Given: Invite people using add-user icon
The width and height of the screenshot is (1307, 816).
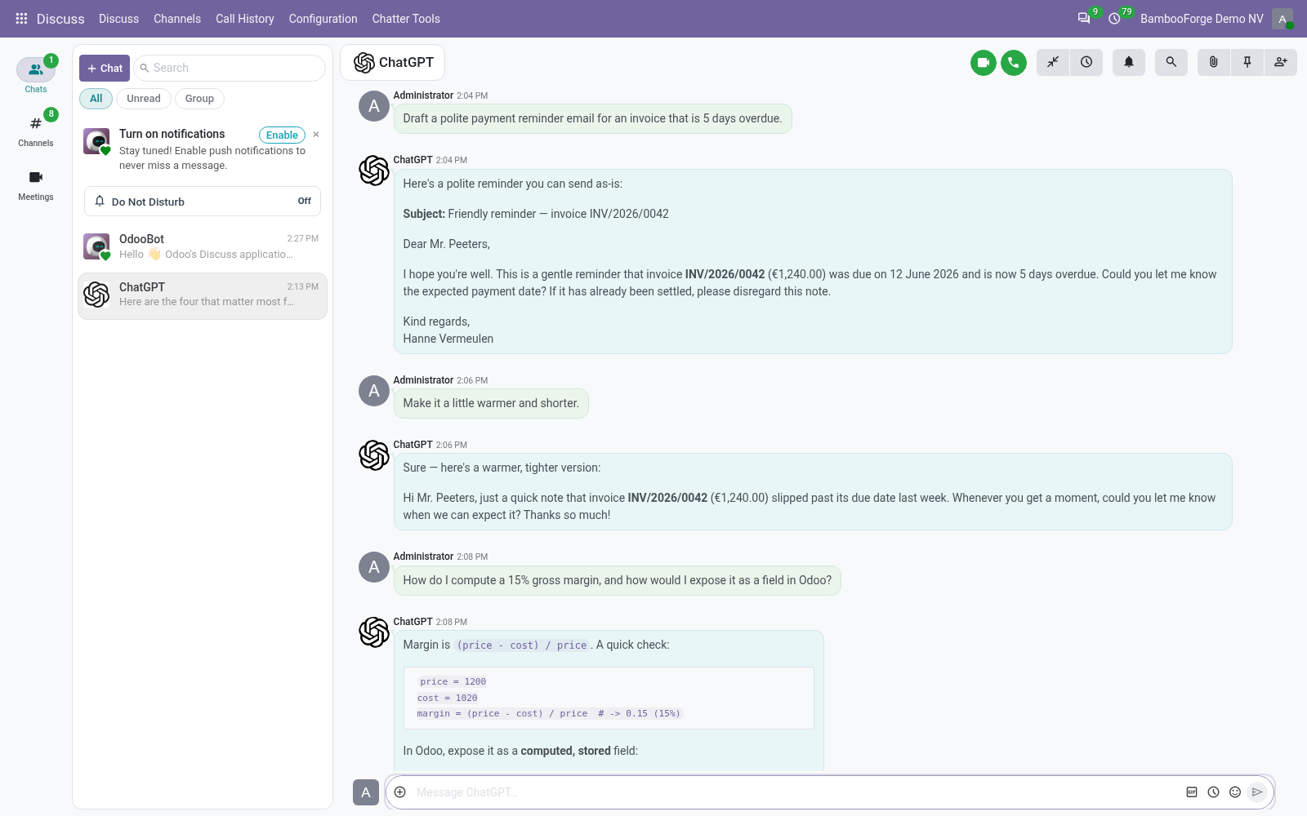Looking at the screenshot, I should [1281, 62].
